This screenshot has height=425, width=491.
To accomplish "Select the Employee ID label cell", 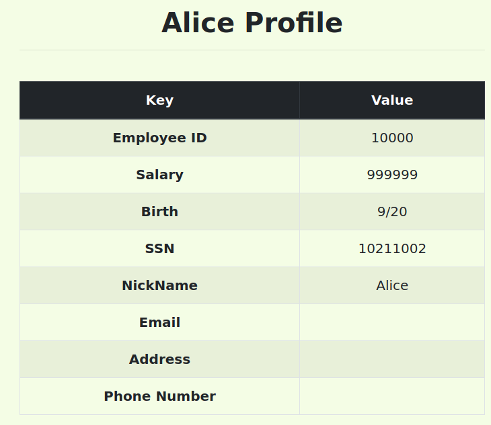I will (159, 138).
